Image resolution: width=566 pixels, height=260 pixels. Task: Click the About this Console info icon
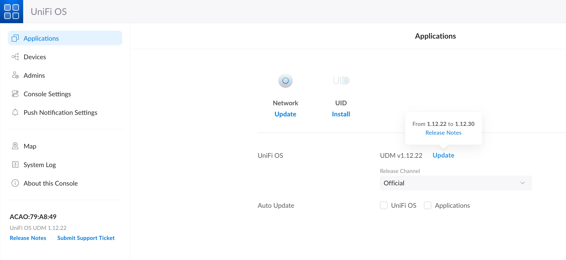(x=15, y=183)
